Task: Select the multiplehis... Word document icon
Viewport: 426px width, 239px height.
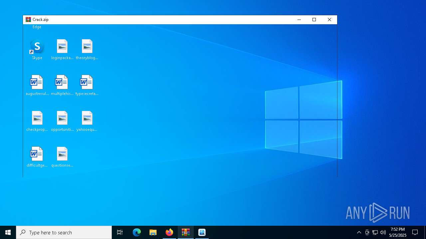Action: click(62, 86)
